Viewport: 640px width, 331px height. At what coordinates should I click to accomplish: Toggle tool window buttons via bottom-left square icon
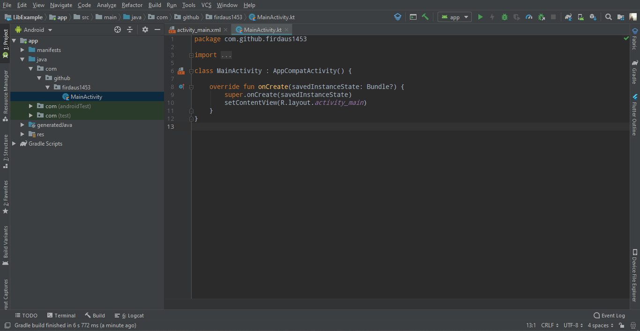(x=7, y=325)
